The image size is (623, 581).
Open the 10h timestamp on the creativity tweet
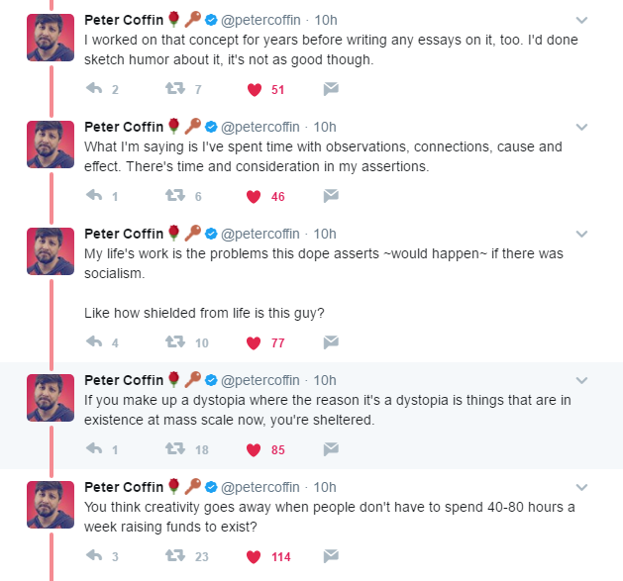click(325, 487)
